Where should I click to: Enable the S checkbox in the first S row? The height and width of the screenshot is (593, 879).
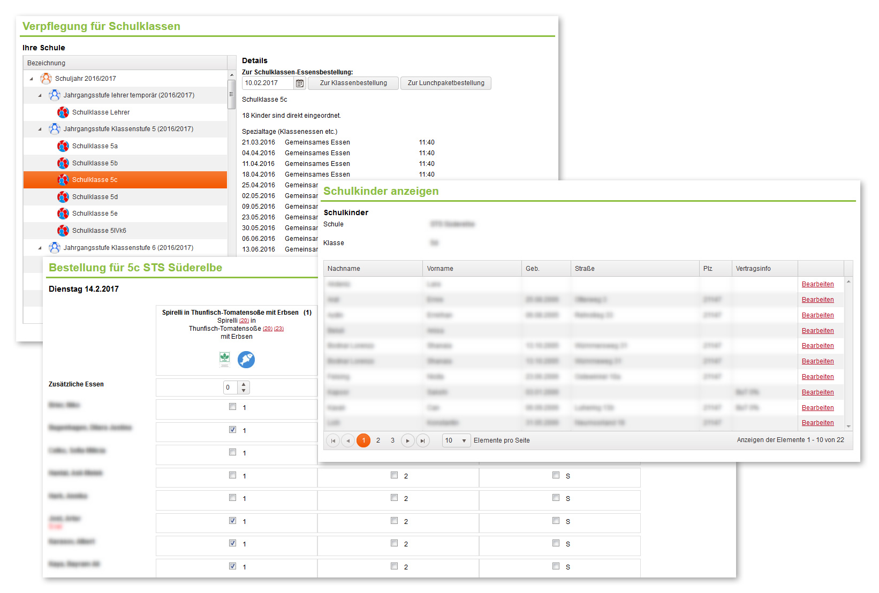point(556,475)
